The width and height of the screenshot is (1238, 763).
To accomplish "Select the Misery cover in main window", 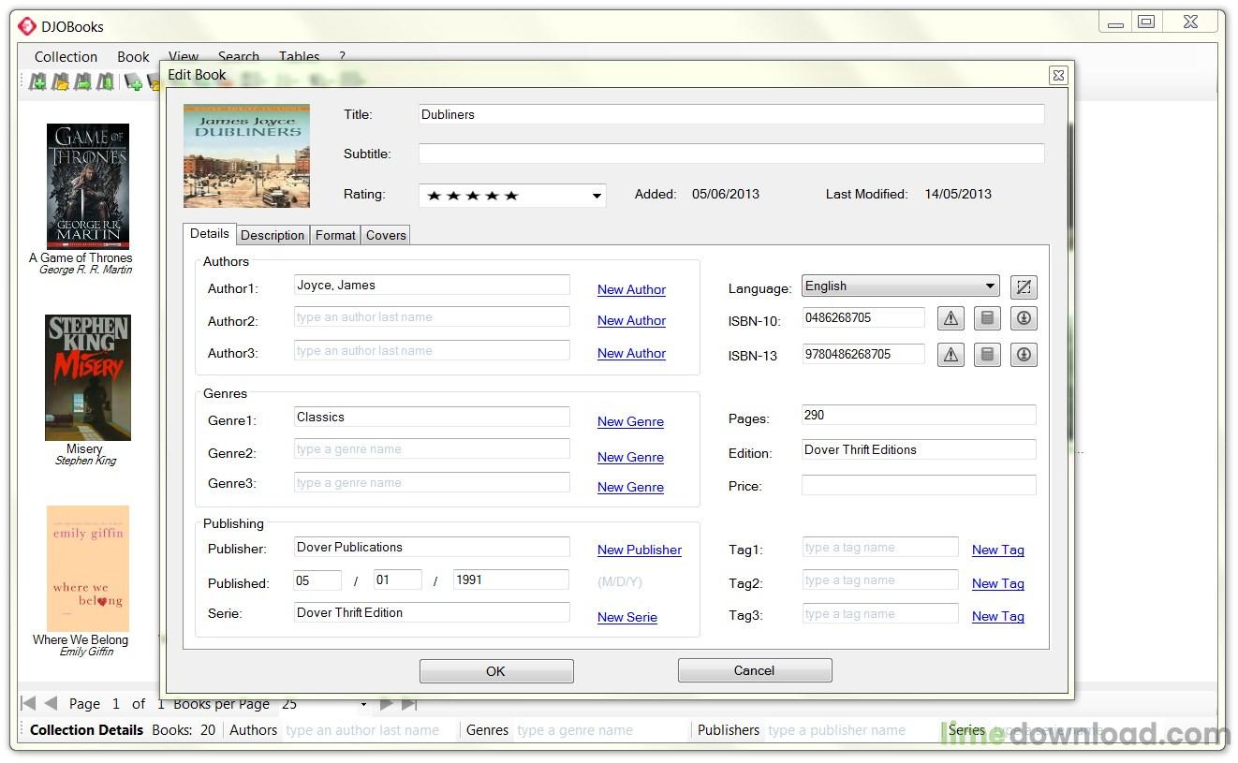I will pos(88,377).
